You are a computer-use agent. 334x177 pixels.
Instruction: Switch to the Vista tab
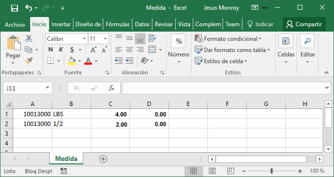point(184,24)
